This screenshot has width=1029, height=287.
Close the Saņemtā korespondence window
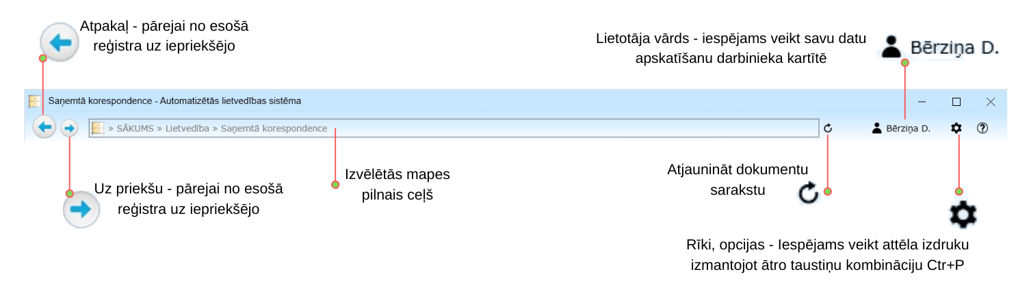pyautogui.click(x=990, y=102)
